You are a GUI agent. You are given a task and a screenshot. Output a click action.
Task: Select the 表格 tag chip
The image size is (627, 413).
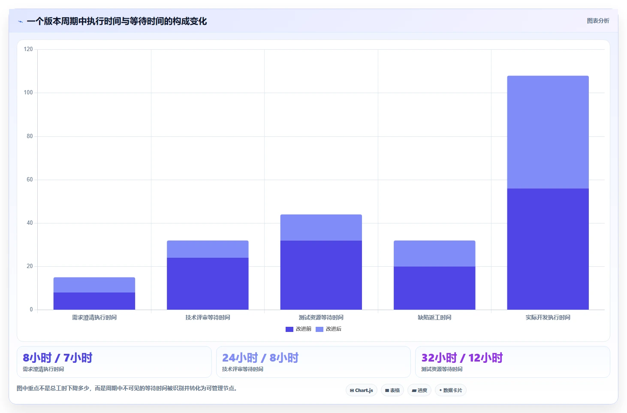(x=392, y=390)
